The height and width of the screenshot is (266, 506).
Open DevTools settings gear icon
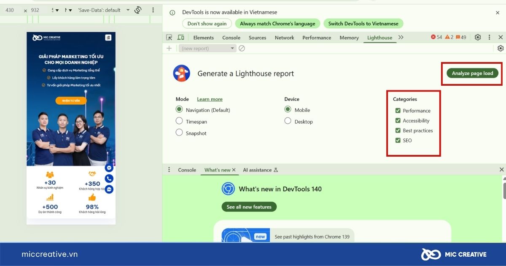point(478,37)
